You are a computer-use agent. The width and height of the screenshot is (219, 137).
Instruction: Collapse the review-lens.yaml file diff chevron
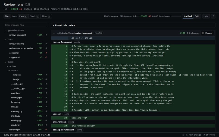point(54,33)
